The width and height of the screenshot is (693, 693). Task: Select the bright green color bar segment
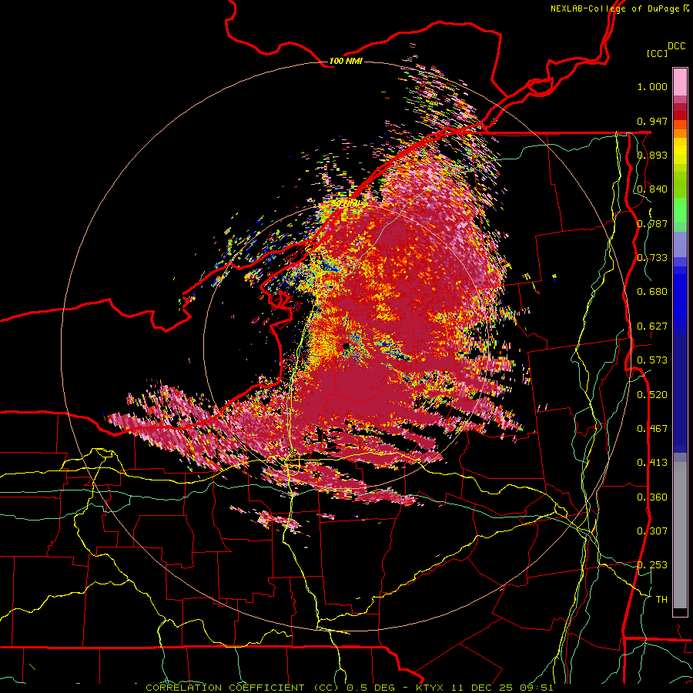point(680,210)
